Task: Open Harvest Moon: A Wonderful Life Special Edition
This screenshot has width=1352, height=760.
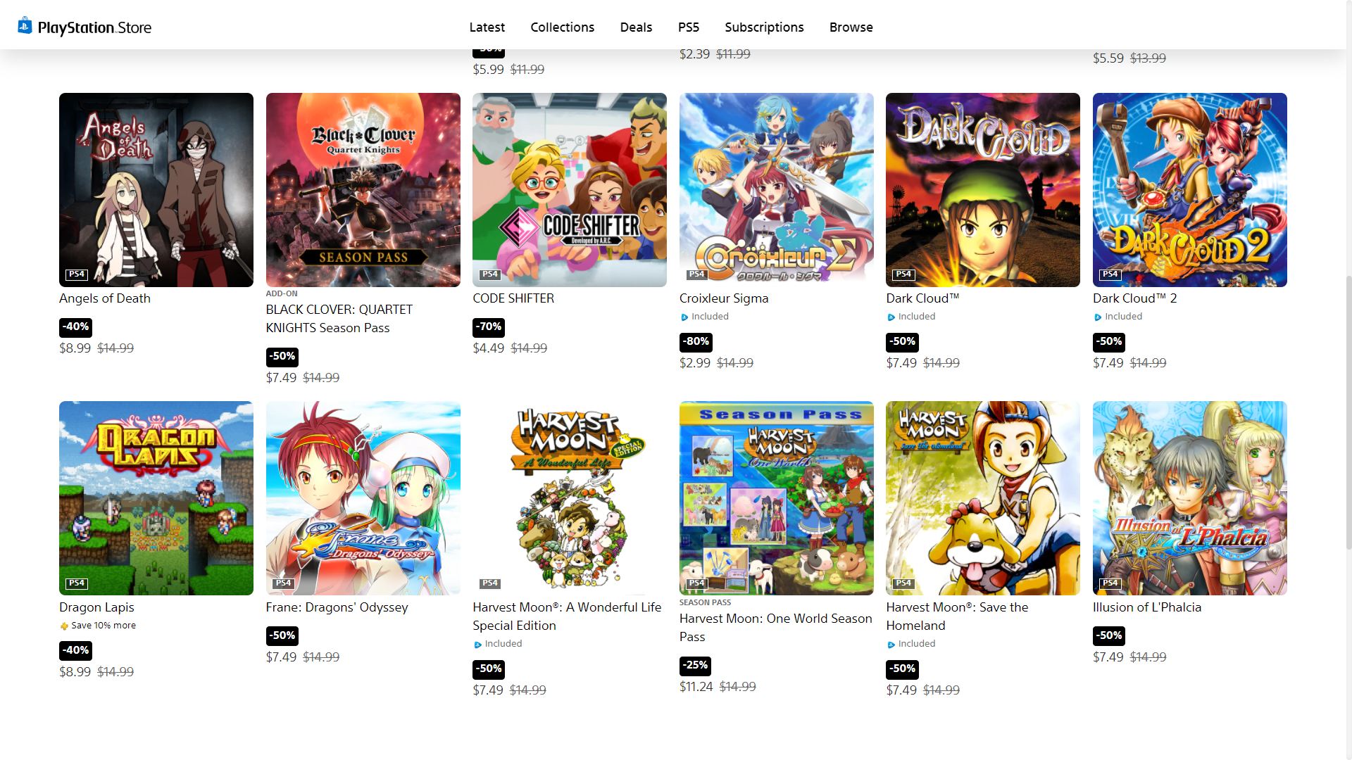Action: point(567,616)
